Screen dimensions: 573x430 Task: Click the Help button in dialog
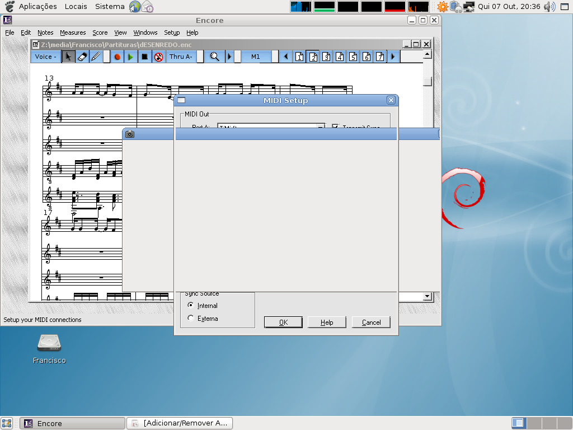pos(327,322)
